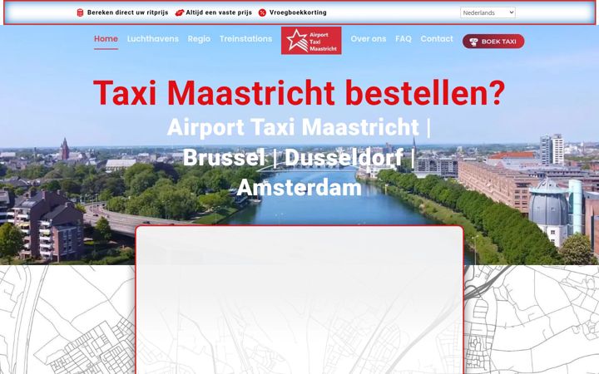Open the Over ons page

coord(369,39)
